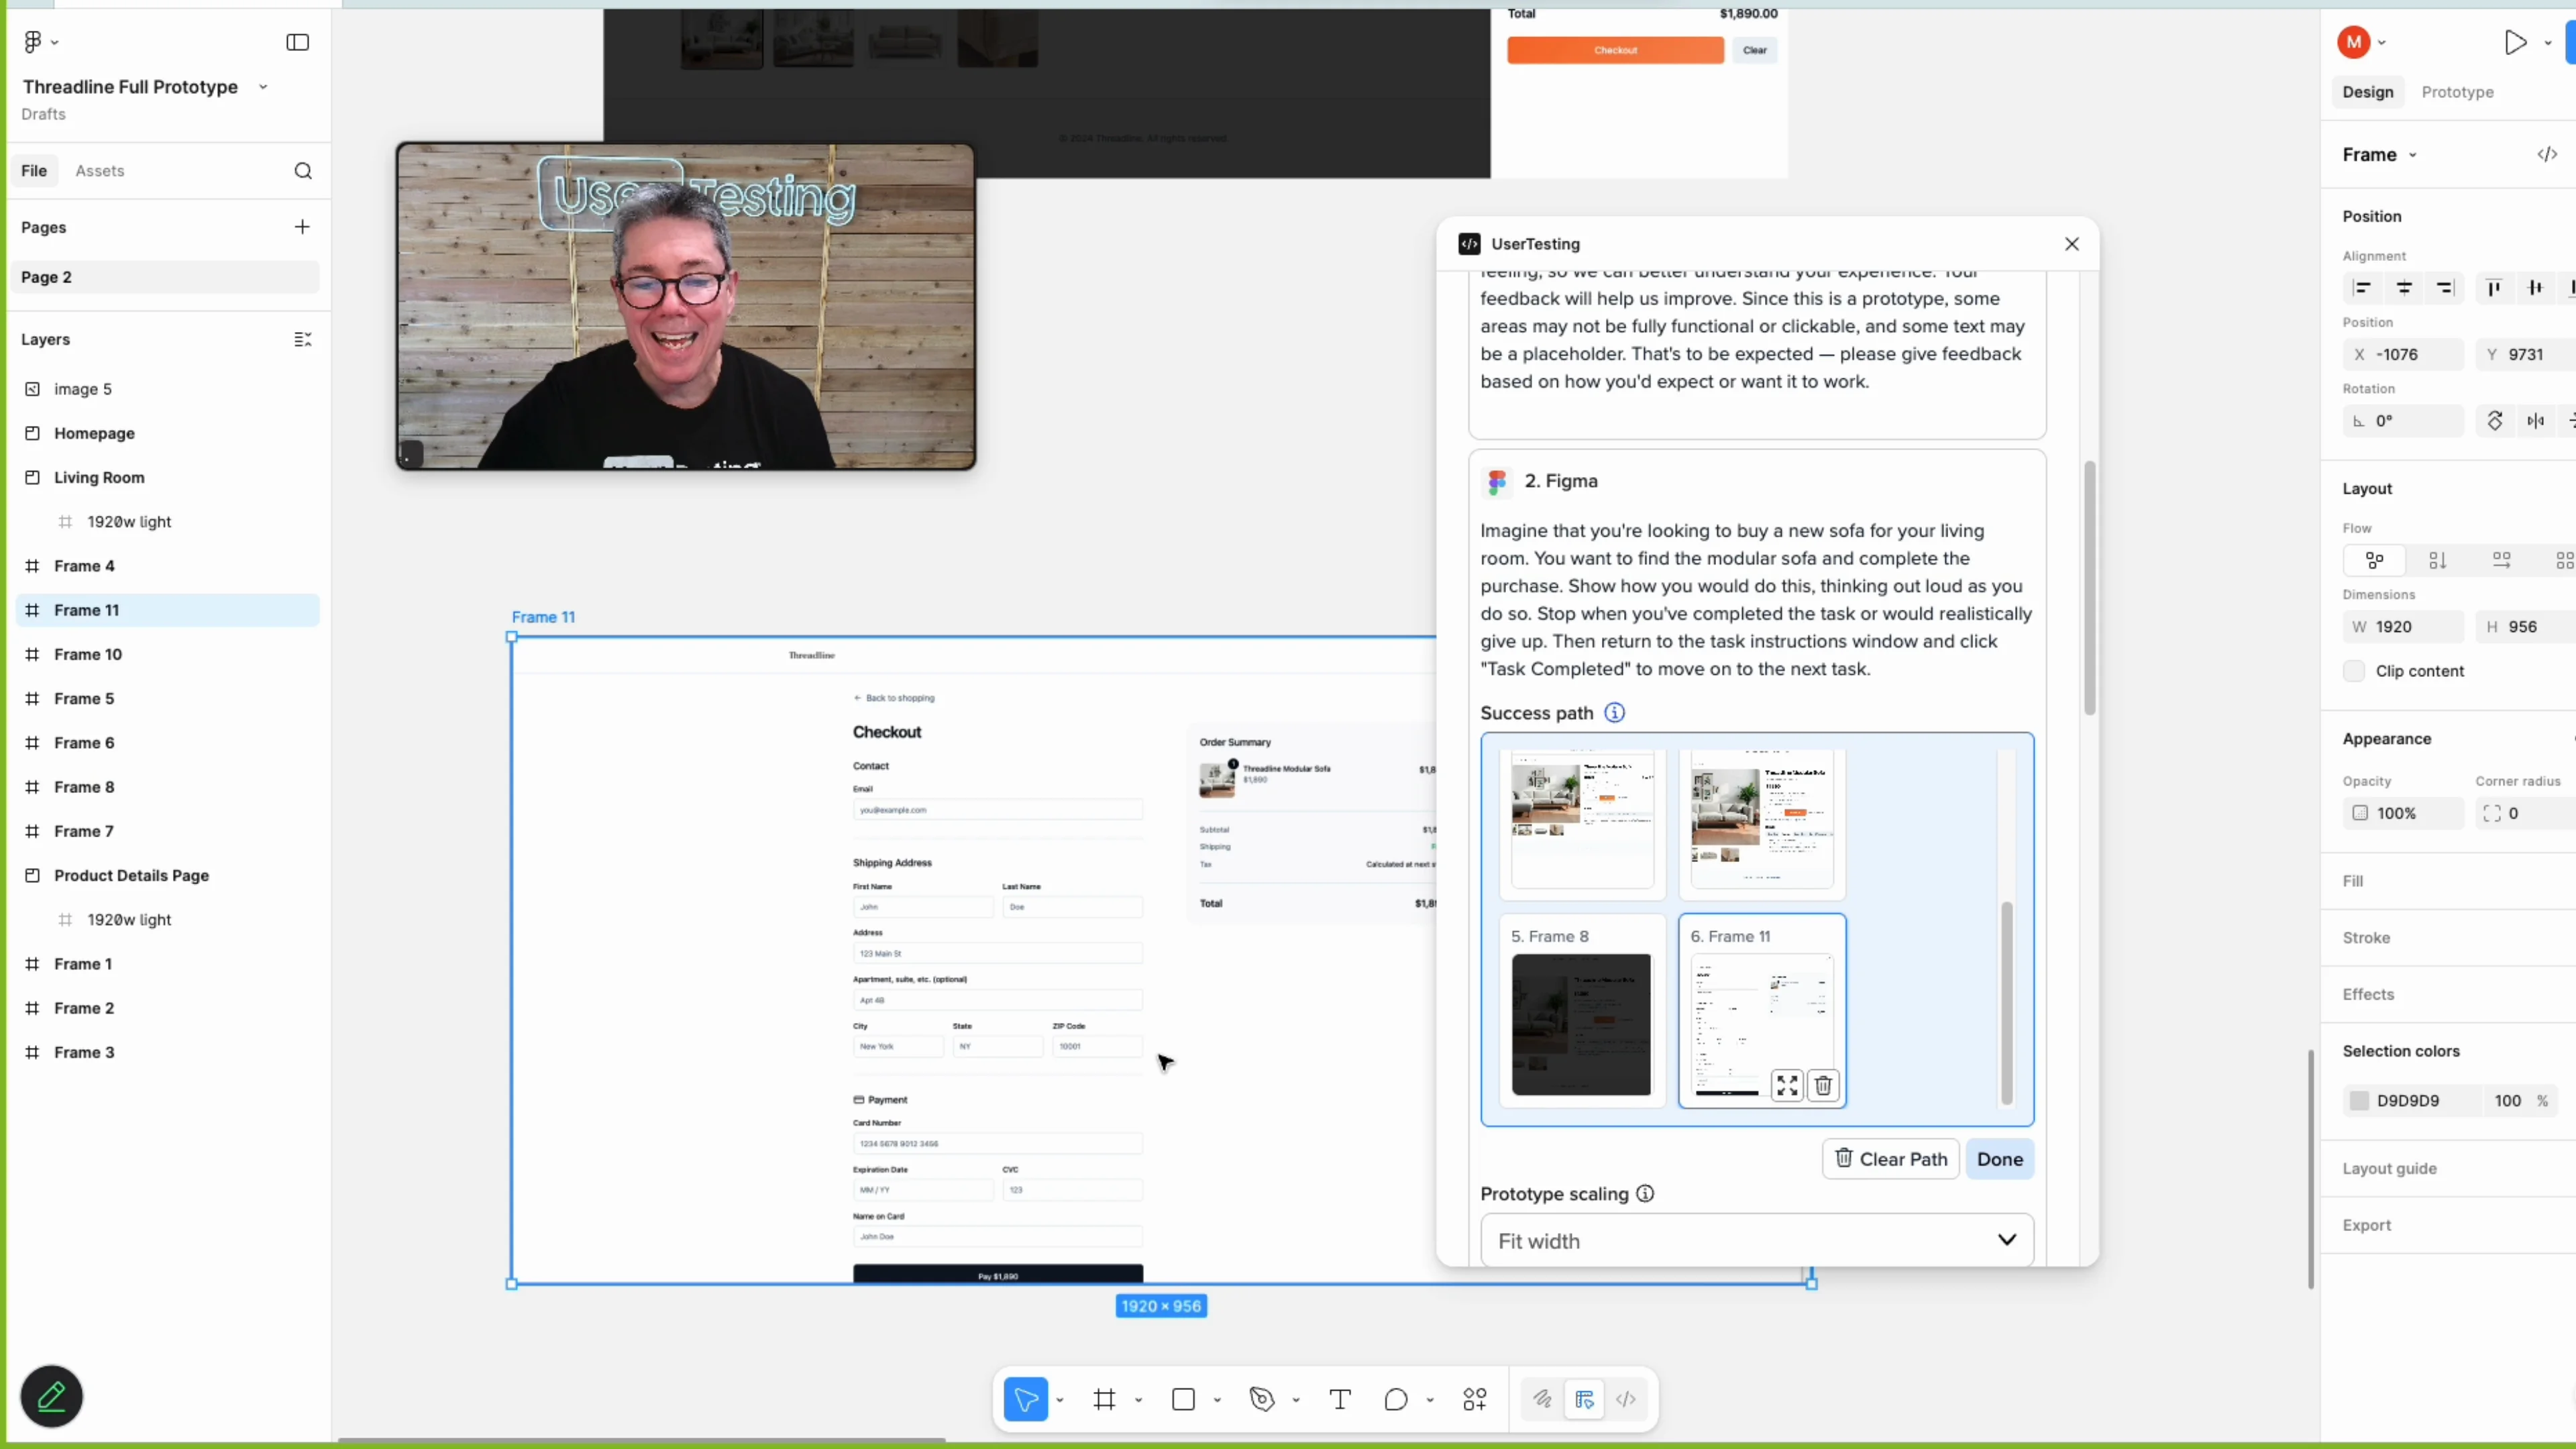Click the D9D9D9 selection color swatch
Screen dimensions: 2576x1449
click(2359, 1101)
